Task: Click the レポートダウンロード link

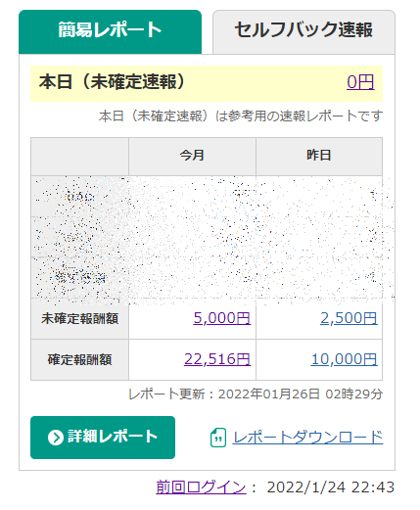Action: tap(307, 438)
